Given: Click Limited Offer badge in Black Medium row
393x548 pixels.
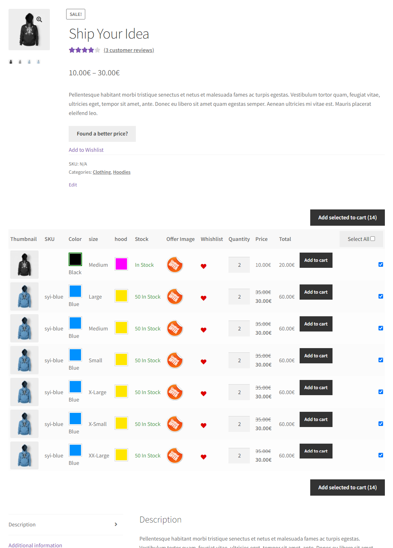Looking at the screenshot, I should tap(175, 265).
